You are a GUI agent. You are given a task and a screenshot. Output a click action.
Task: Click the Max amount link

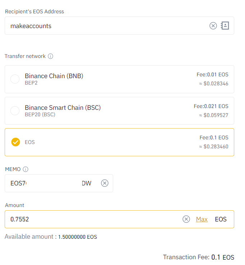(x=202, y=219)
